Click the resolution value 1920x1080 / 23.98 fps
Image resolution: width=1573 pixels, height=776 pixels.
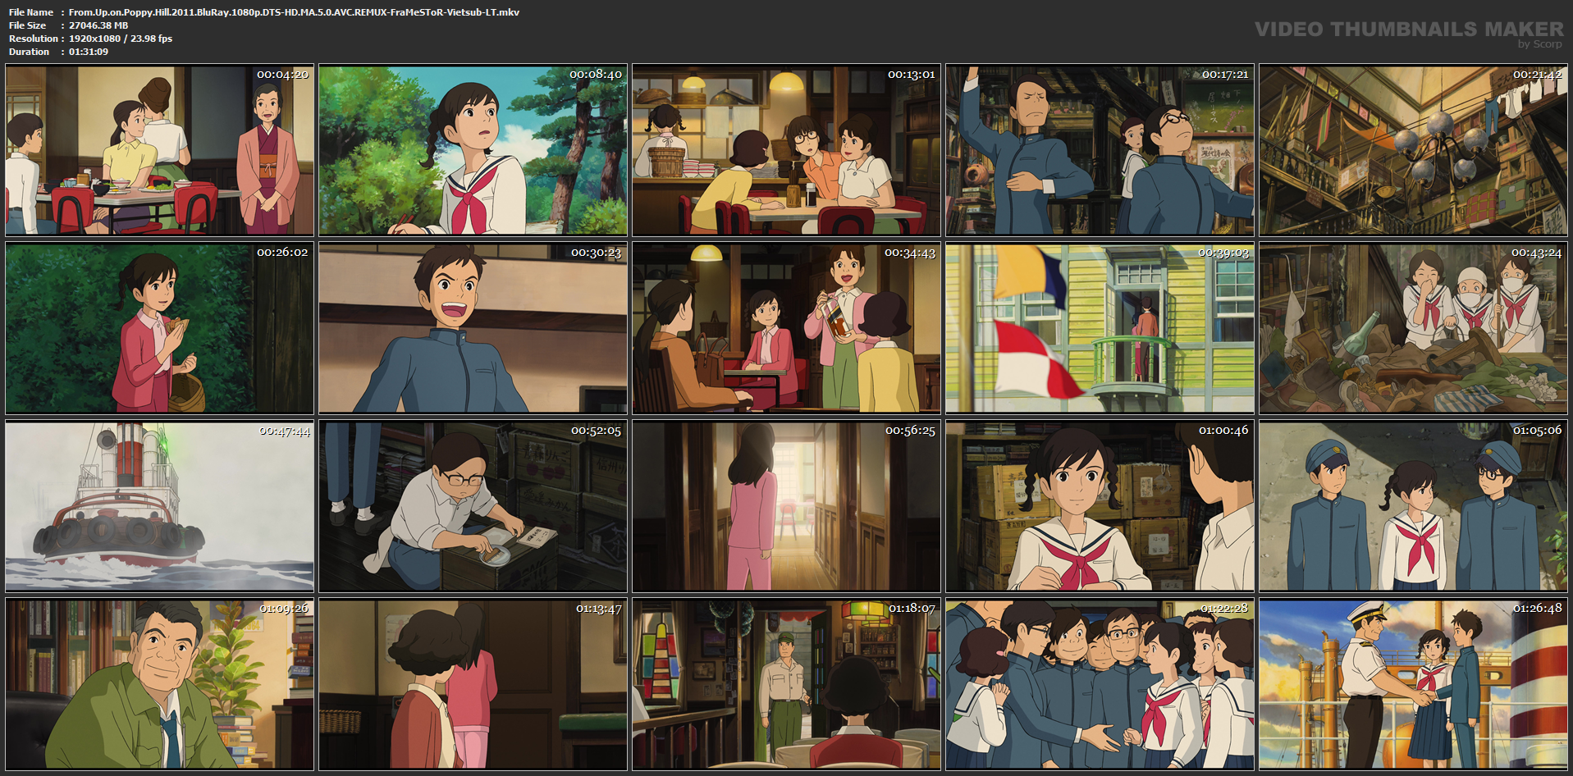[x=121, y=39]
